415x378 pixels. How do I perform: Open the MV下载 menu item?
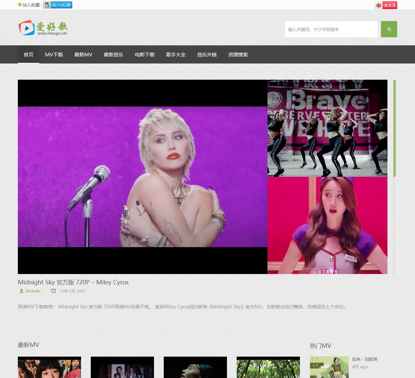54,54
